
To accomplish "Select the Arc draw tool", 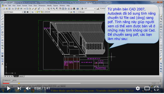I will 2,30.
